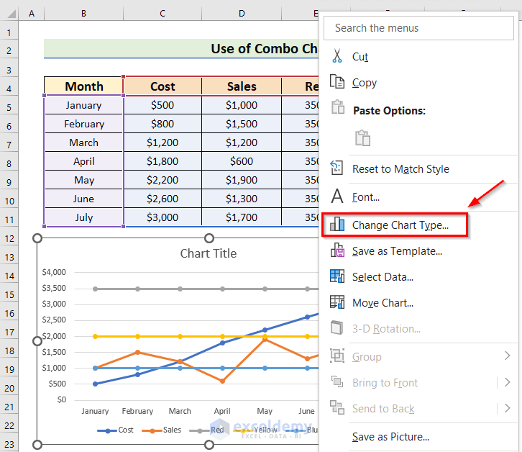Select the January cell
522x452 pixels.
click(83, 105)
